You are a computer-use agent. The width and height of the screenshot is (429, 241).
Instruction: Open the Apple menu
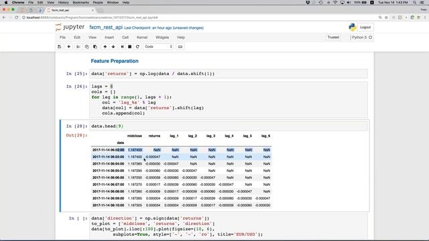click(6, 3)
